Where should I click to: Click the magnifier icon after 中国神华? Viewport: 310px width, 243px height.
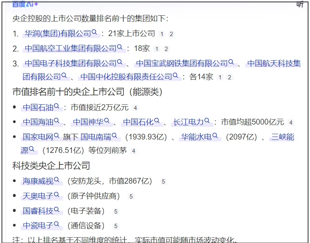click(x=107, y=120)
